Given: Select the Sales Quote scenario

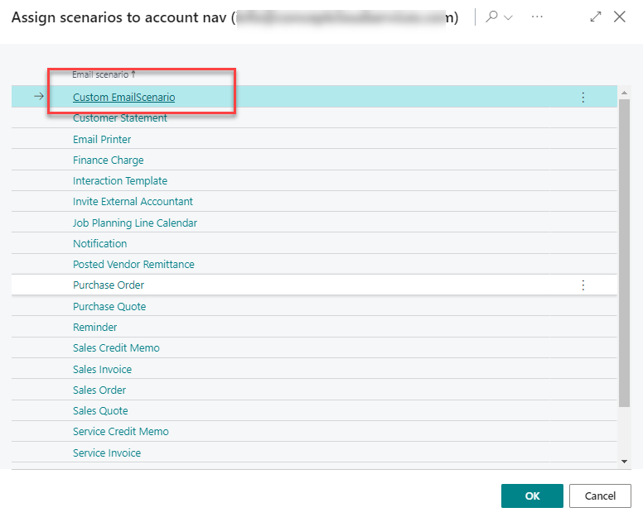Looking at the screenshot, I should pyautogui.click(x=100, y=410).
